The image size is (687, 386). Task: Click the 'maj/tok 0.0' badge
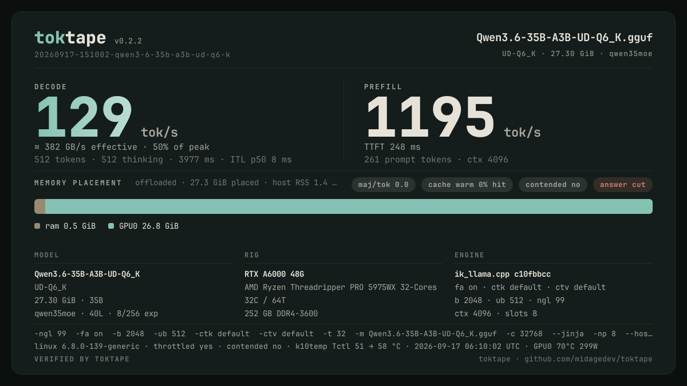(x=384, y=185)
